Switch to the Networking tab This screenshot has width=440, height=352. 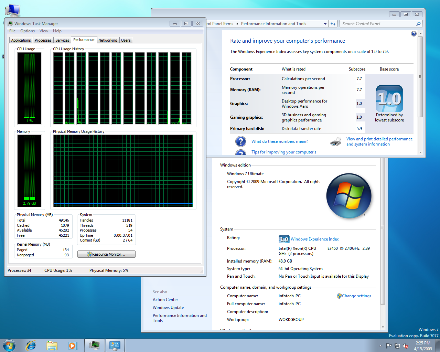point(108,40)
